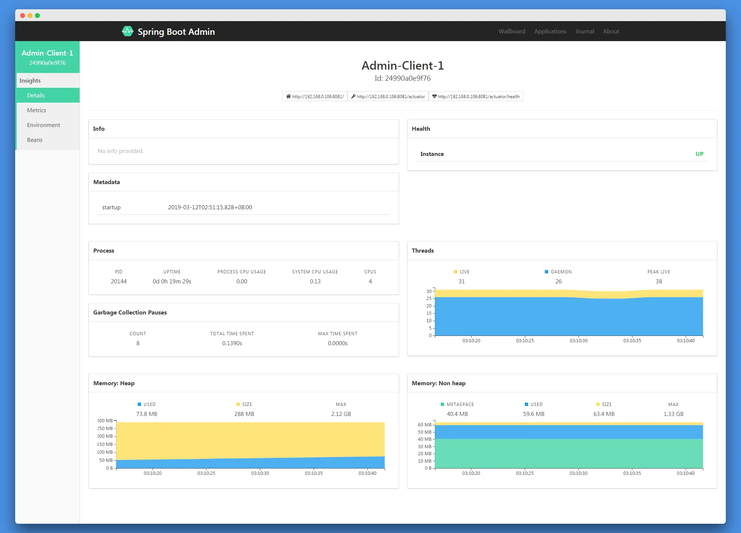Click the wrench icon on the actuator URL
Viewport: 741px width, 533px height.
(353, 97)
